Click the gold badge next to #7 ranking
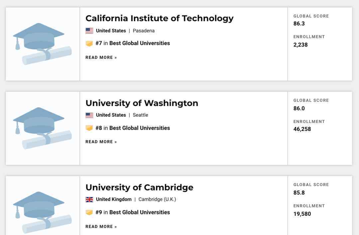The height and width of the screenshot is (235, 359). (89, 43)
